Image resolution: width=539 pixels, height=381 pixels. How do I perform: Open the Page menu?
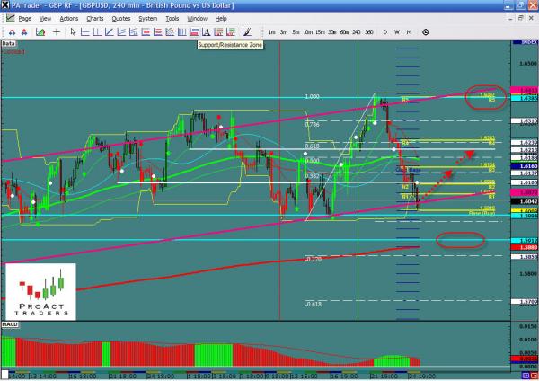tap(25, 19)
